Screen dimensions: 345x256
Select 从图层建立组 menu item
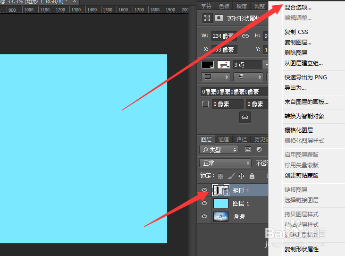[x=303, y=63]
